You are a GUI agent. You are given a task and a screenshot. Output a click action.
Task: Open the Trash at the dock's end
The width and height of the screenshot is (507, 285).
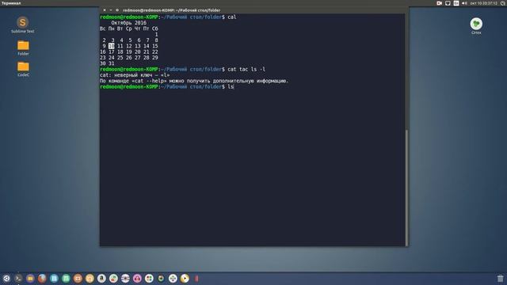pyautogui.click(x=500, y=278)
